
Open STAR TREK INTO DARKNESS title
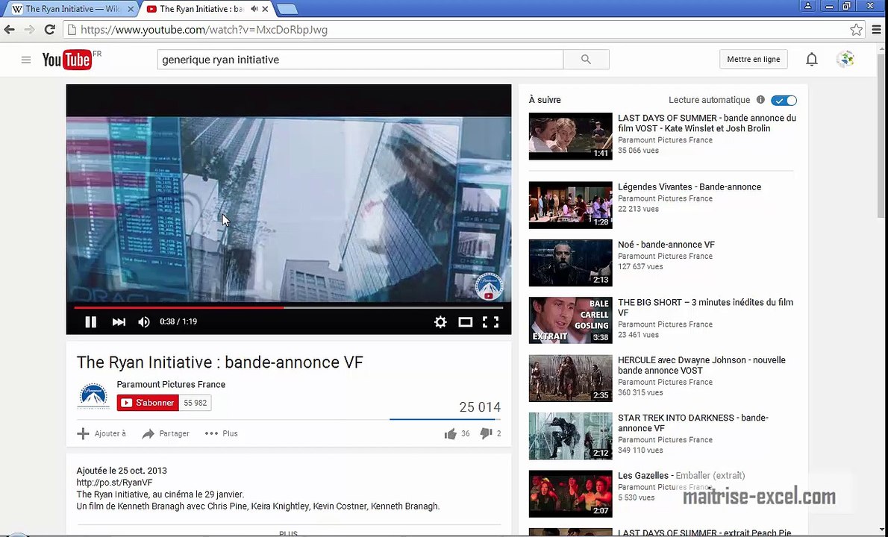(x=693, y=423)
